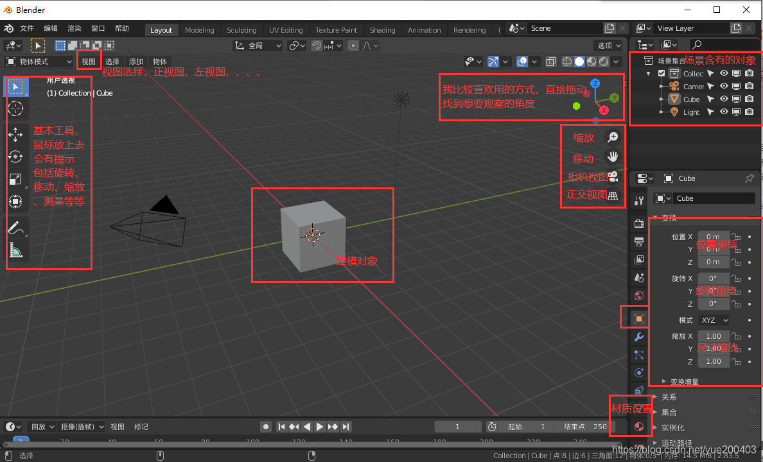Toggle Cube selectable arrow icon

[711, 99]
